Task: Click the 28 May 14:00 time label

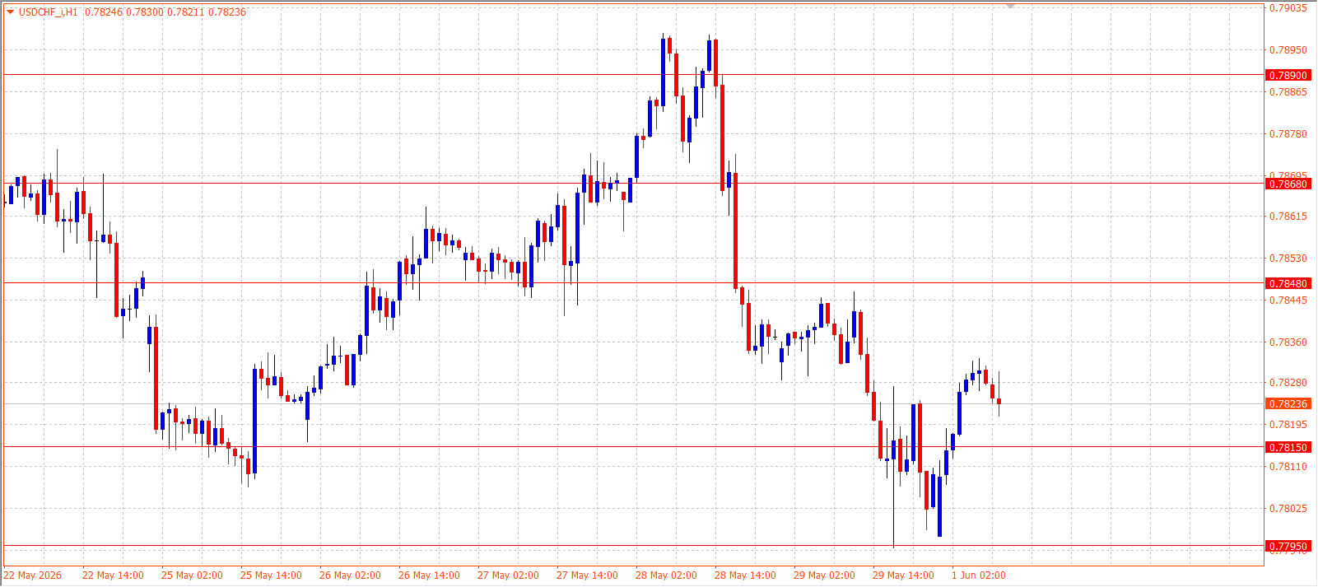Action: [x=745, y=575]
